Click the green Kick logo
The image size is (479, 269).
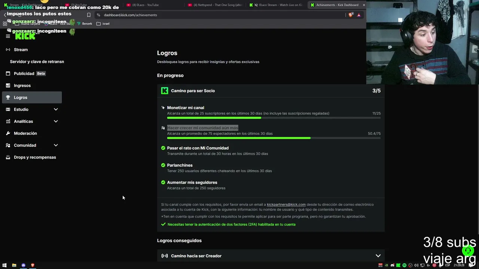pyautogui.click(x=25, y=36)
